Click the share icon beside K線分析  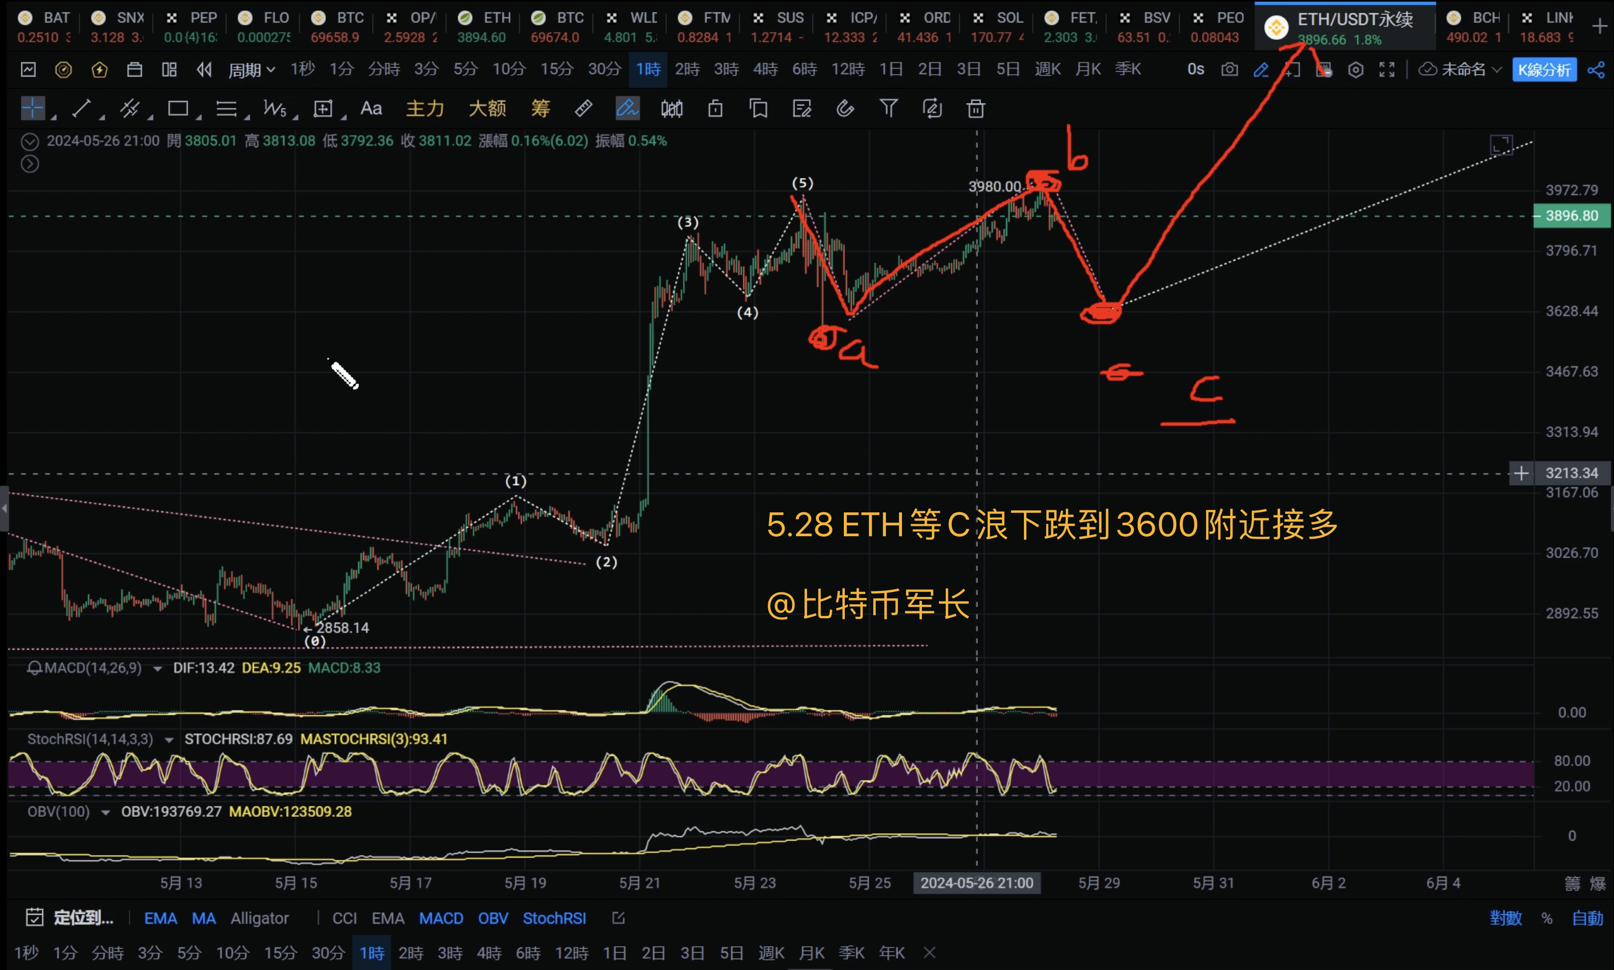point(1597,69)
